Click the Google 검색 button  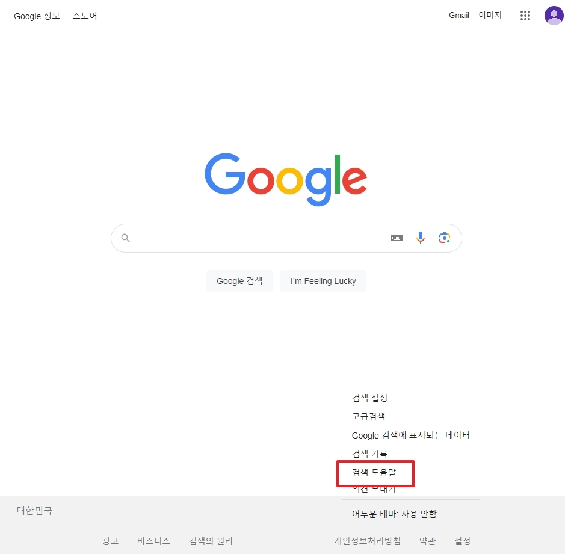pos(239,281)
